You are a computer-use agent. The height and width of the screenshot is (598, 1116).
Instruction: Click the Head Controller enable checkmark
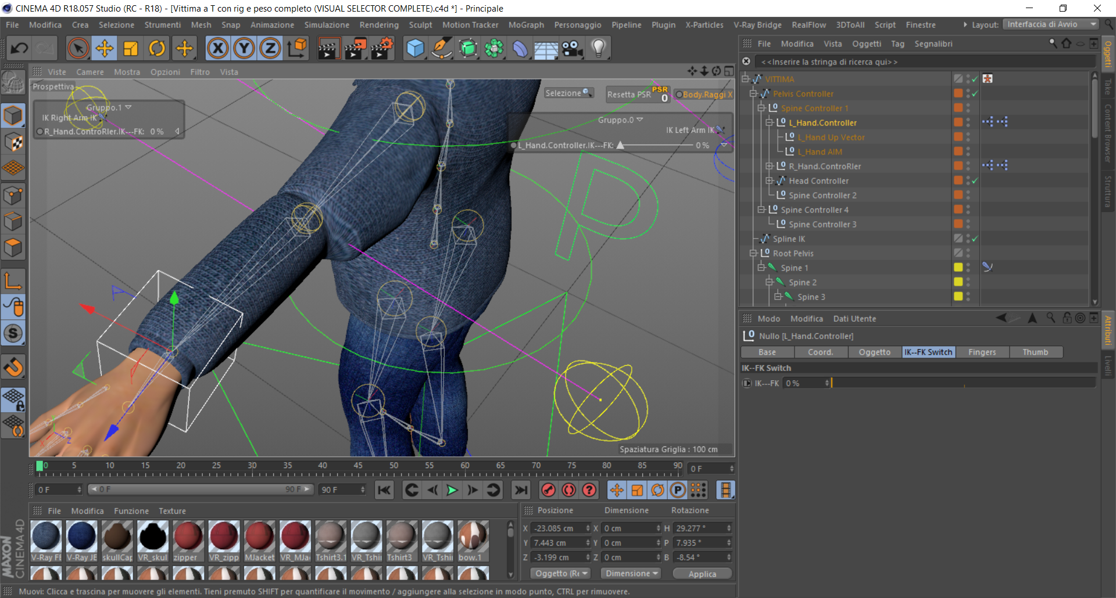(975, 181)
